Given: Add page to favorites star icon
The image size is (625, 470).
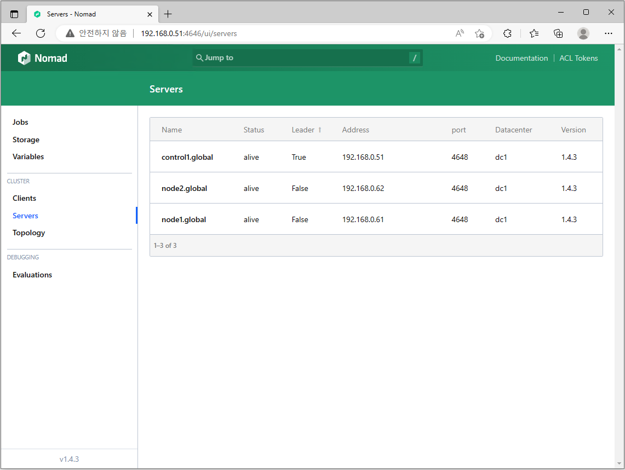Looking at the screenshot, I should [x=479, y=33].
